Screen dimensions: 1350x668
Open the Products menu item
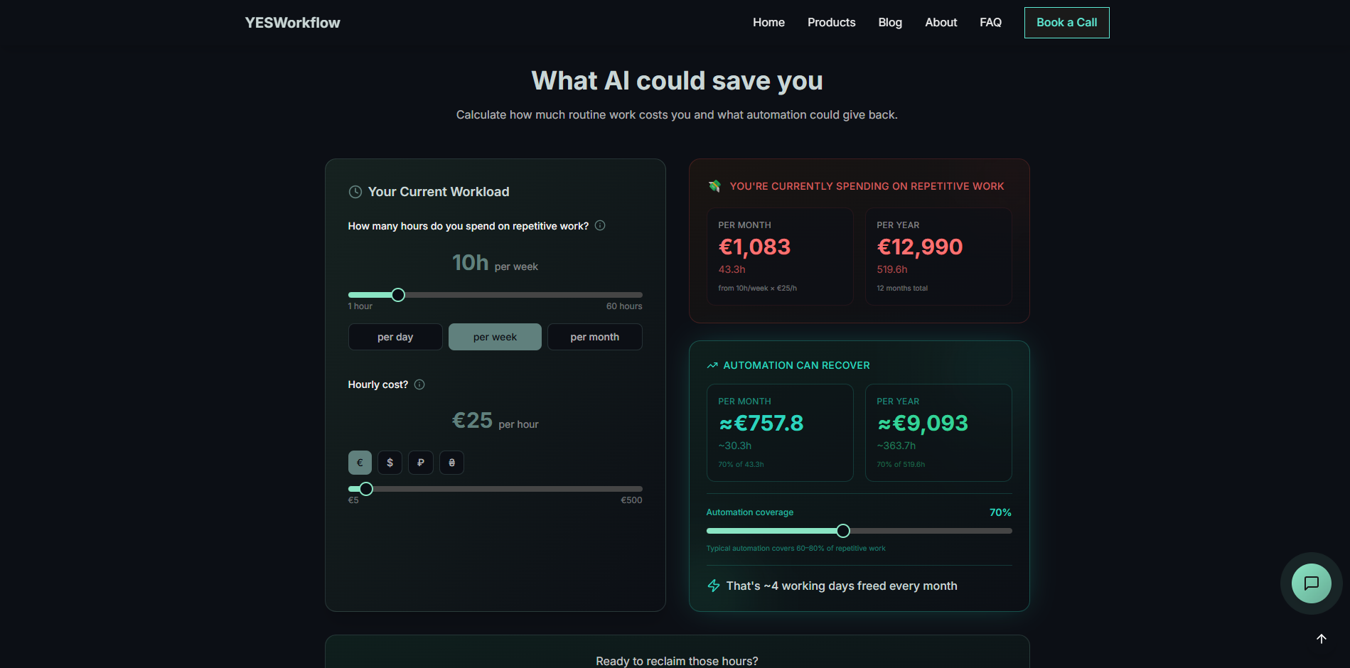pyautogui.click(x=831, y=22)
